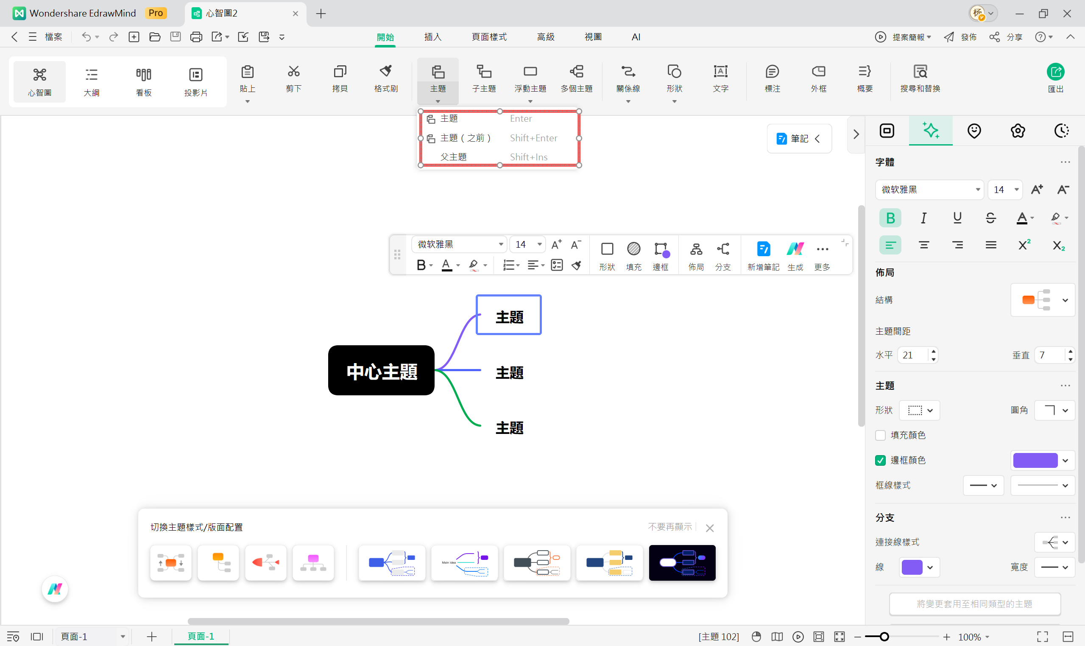Expand the 結構 structure layout dropdown
Screen dimensions: 1085x646
click(1065, 300)
